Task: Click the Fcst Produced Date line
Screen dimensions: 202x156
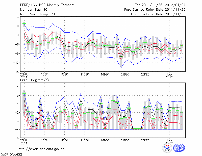Action: [x=158, y=14]
